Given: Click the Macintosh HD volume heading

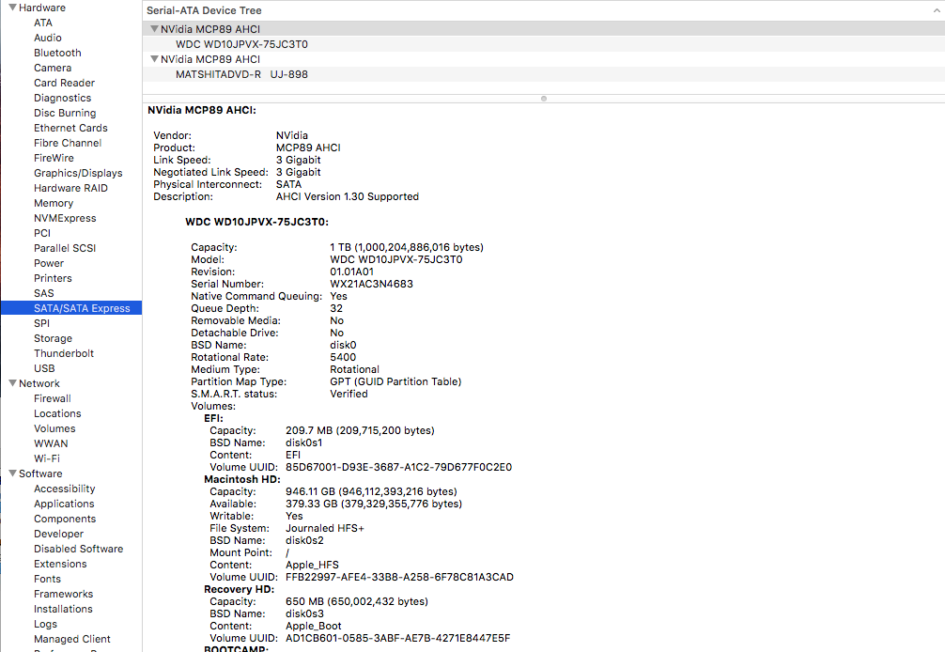Looking at the screenshot, I should (241, 479).
